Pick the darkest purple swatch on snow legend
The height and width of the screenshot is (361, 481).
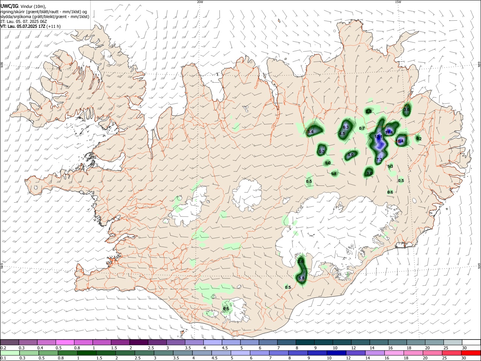tap(139, 343)
